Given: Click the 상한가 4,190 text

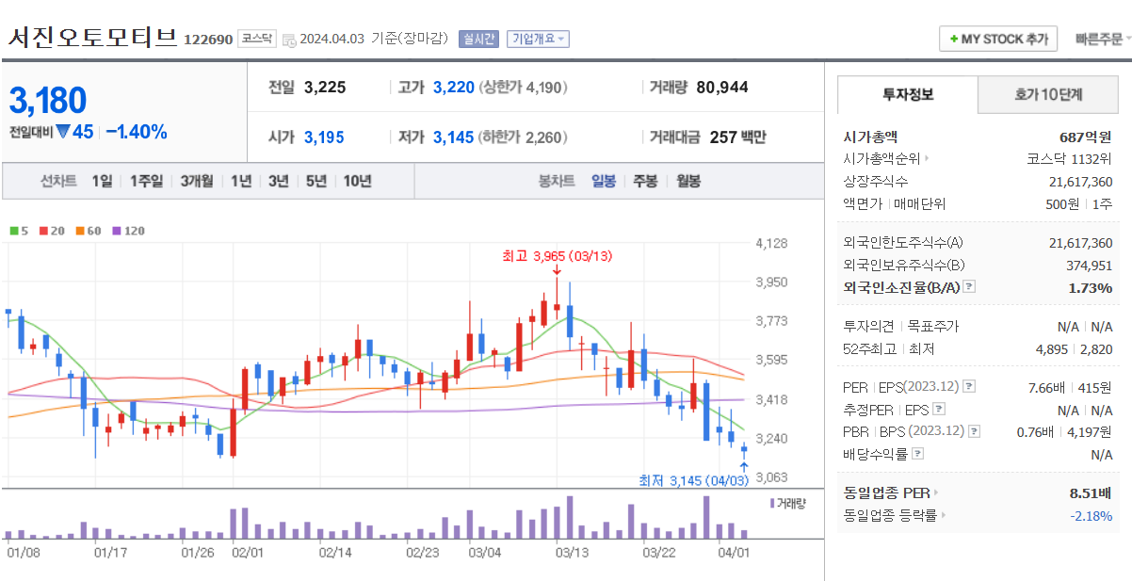Looking at the screenshot, I should (524, 88).
